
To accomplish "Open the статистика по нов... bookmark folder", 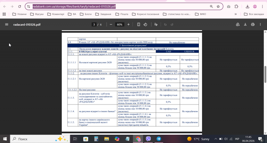I will [x=177, y=14].
